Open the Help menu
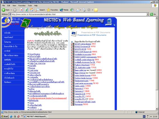 click(36, 6)
